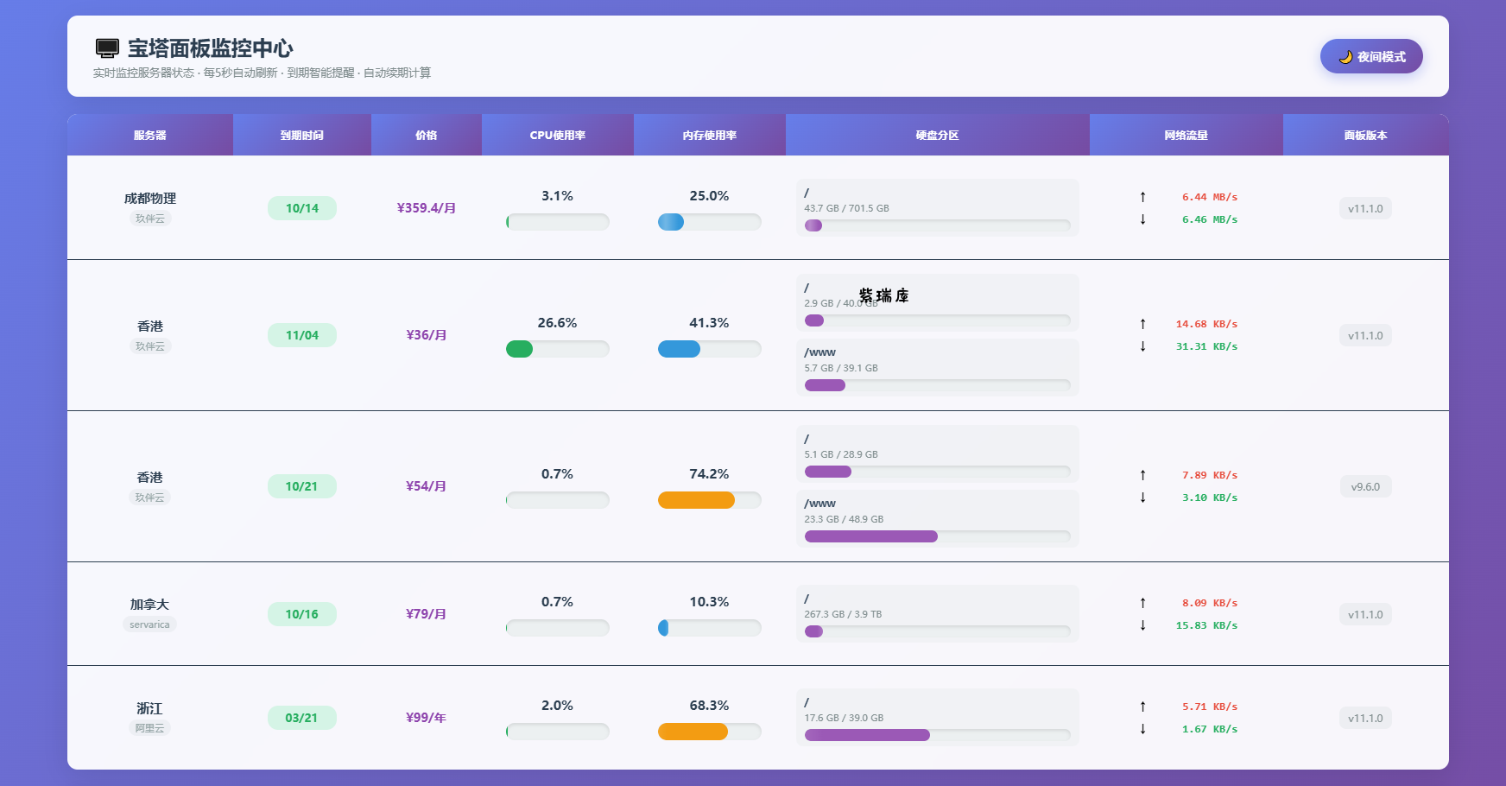Click download arrow beside 3.10 KB/s
Screen dimensions: 1506x786
click(x=1142, y=498)
